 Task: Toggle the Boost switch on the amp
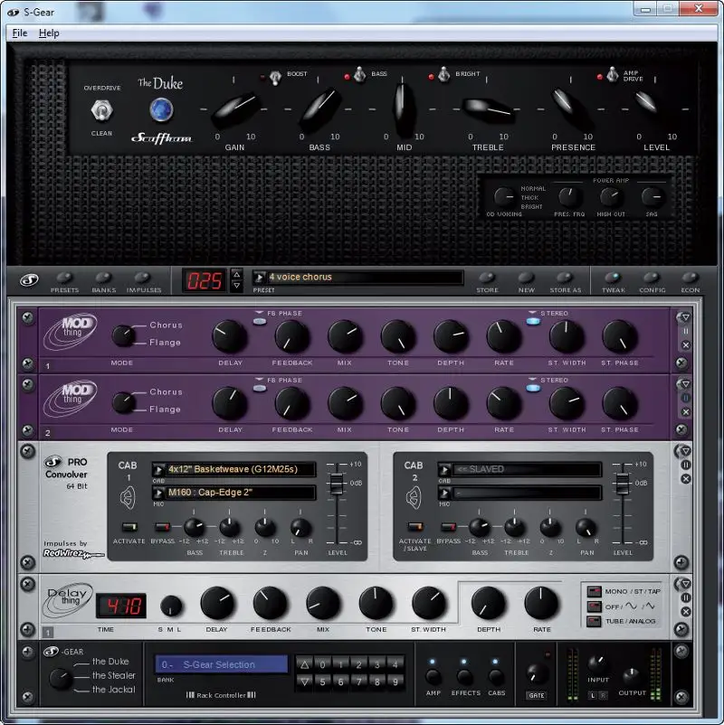coord(275,76)
